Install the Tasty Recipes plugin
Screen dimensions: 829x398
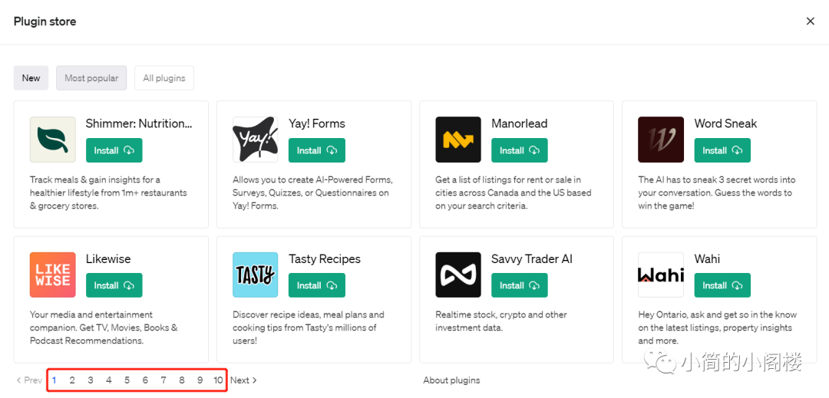click(316, 285)
